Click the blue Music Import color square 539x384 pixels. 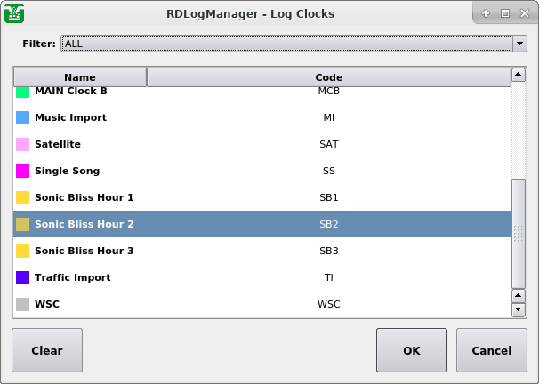coord(22,117)
